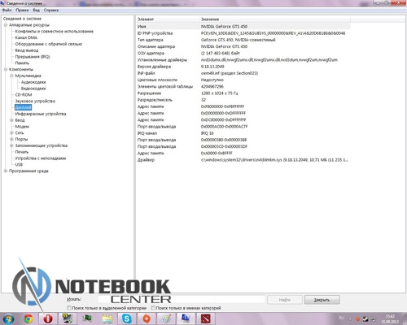This screenshot has height=325, width=407.
Task: Open the Файл menu
Action: pos(7,10)
